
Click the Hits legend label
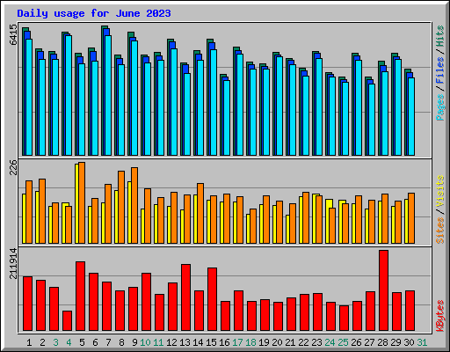[x=440, y=36]
